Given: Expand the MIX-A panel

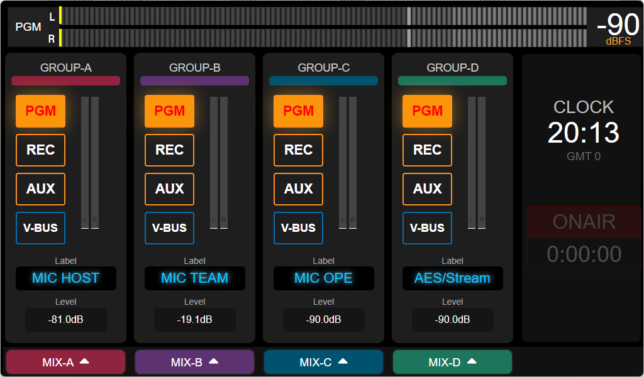Looking at the screenshot, I should (65, 362).
